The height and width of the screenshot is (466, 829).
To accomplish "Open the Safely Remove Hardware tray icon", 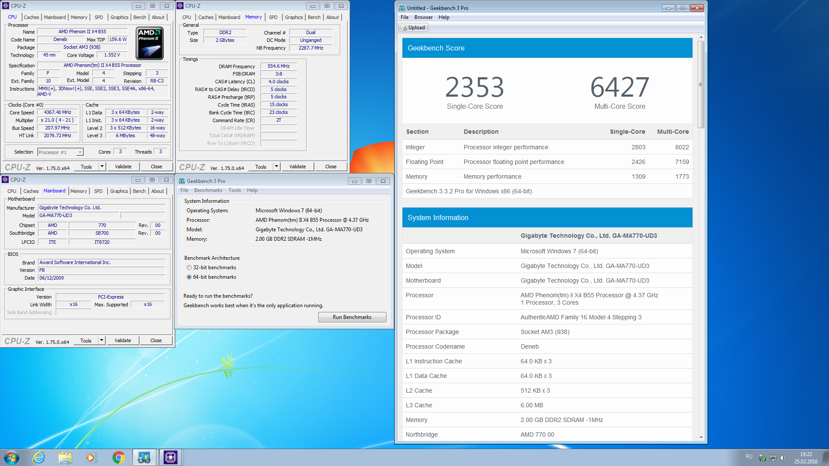I will 763,458.
